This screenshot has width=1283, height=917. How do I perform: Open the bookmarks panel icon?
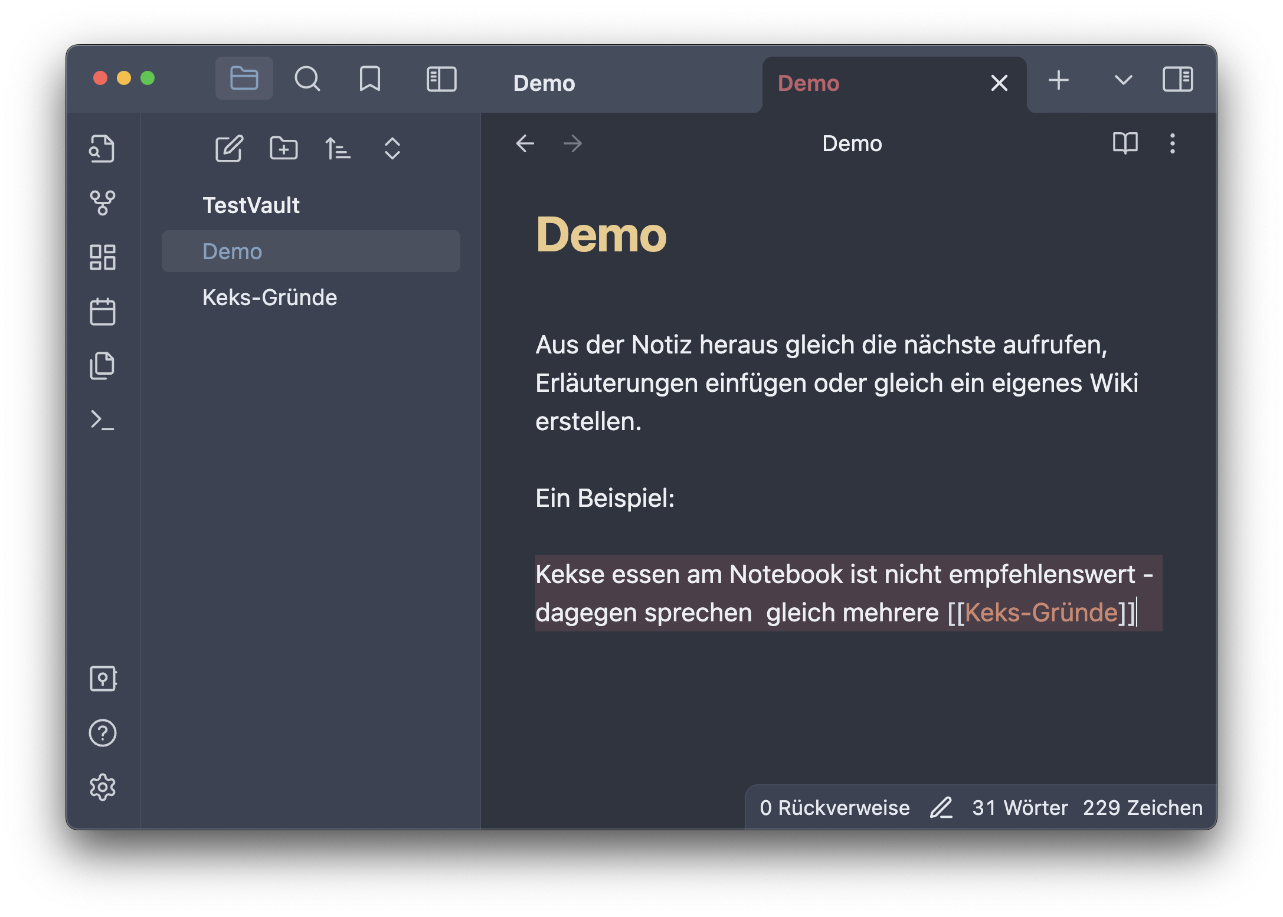(370, 78)
